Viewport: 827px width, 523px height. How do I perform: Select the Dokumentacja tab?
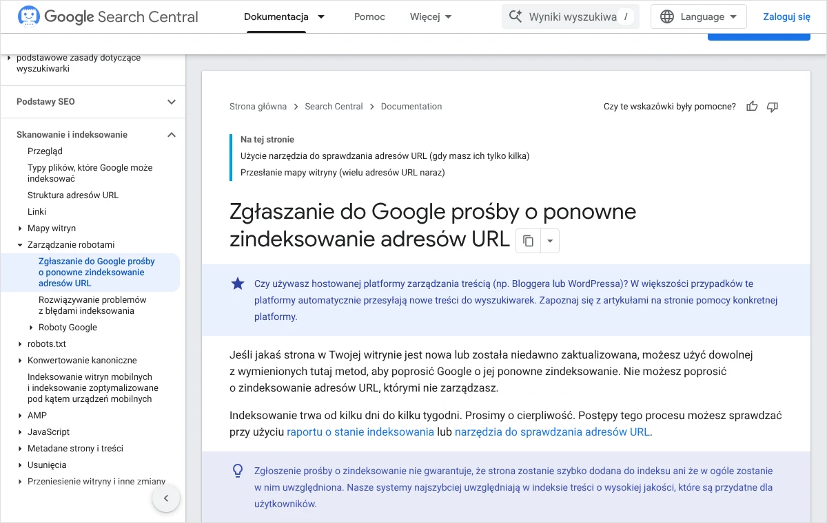tap(276, 17)
